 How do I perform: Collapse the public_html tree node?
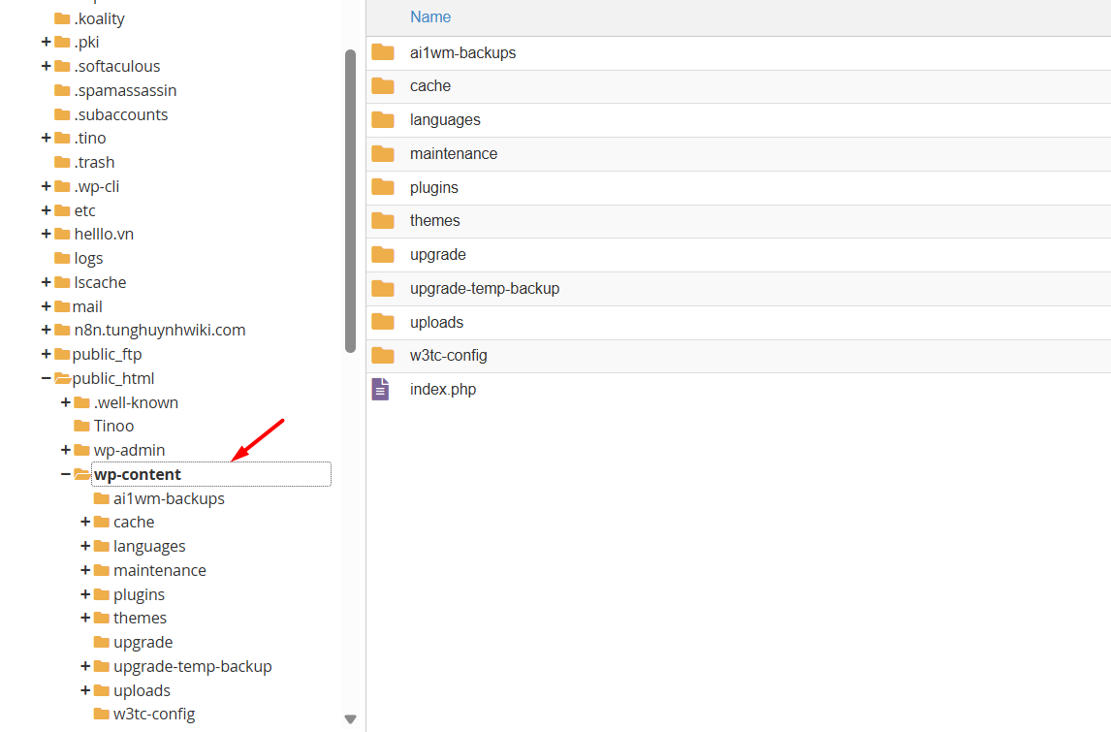click(46, 378)
